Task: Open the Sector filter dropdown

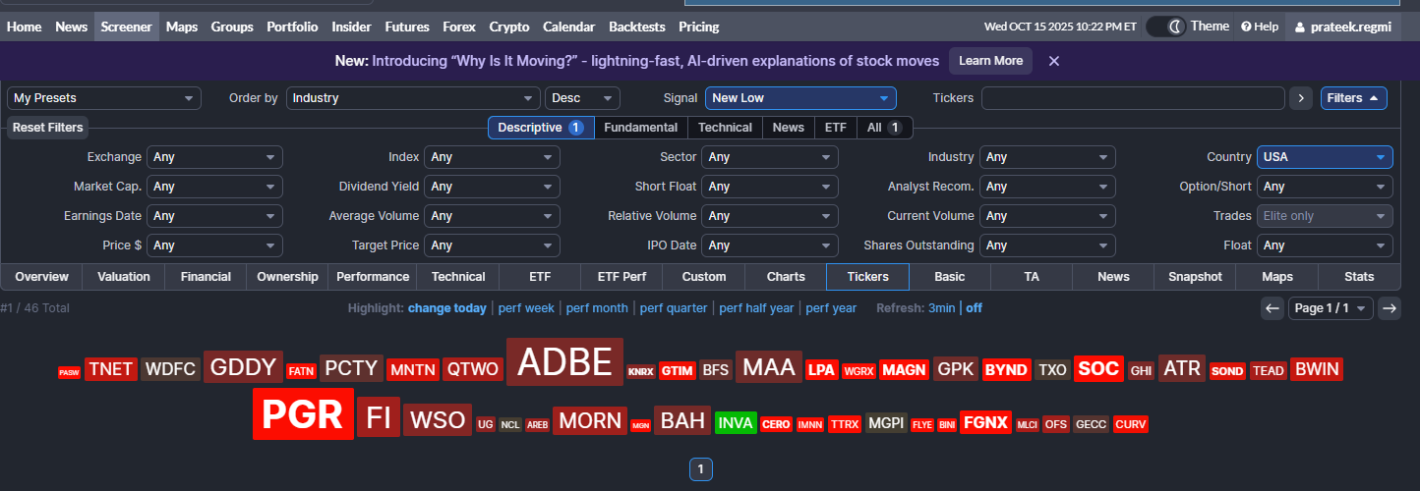Action: click(770, 157)
